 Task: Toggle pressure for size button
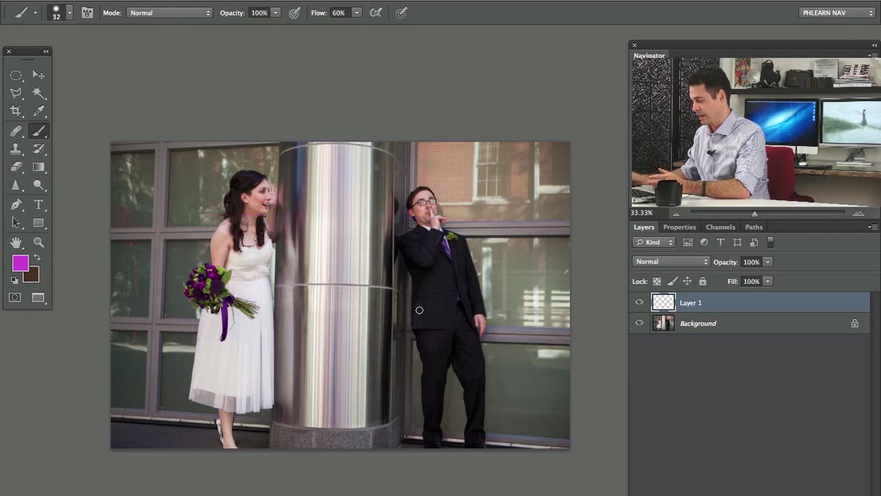click(401, 12)
